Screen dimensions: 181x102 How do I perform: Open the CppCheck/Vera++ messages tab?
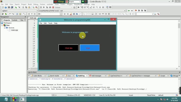coord(140,76)
